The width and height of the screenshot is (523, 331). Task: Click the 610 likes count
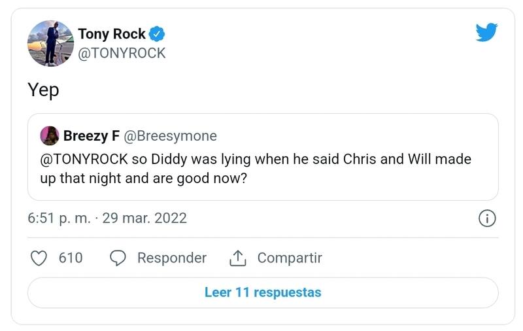(71, 258)
